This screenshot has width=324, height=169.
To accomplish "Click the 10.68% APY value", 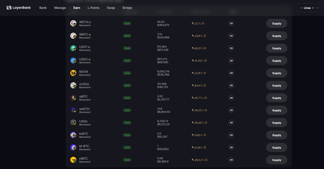I will tap(199, 123).
